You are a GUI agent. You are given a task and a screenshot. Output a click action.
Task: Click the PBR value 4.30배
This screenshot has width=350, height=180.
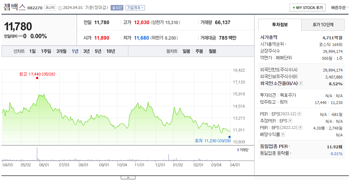click(319, 128)
